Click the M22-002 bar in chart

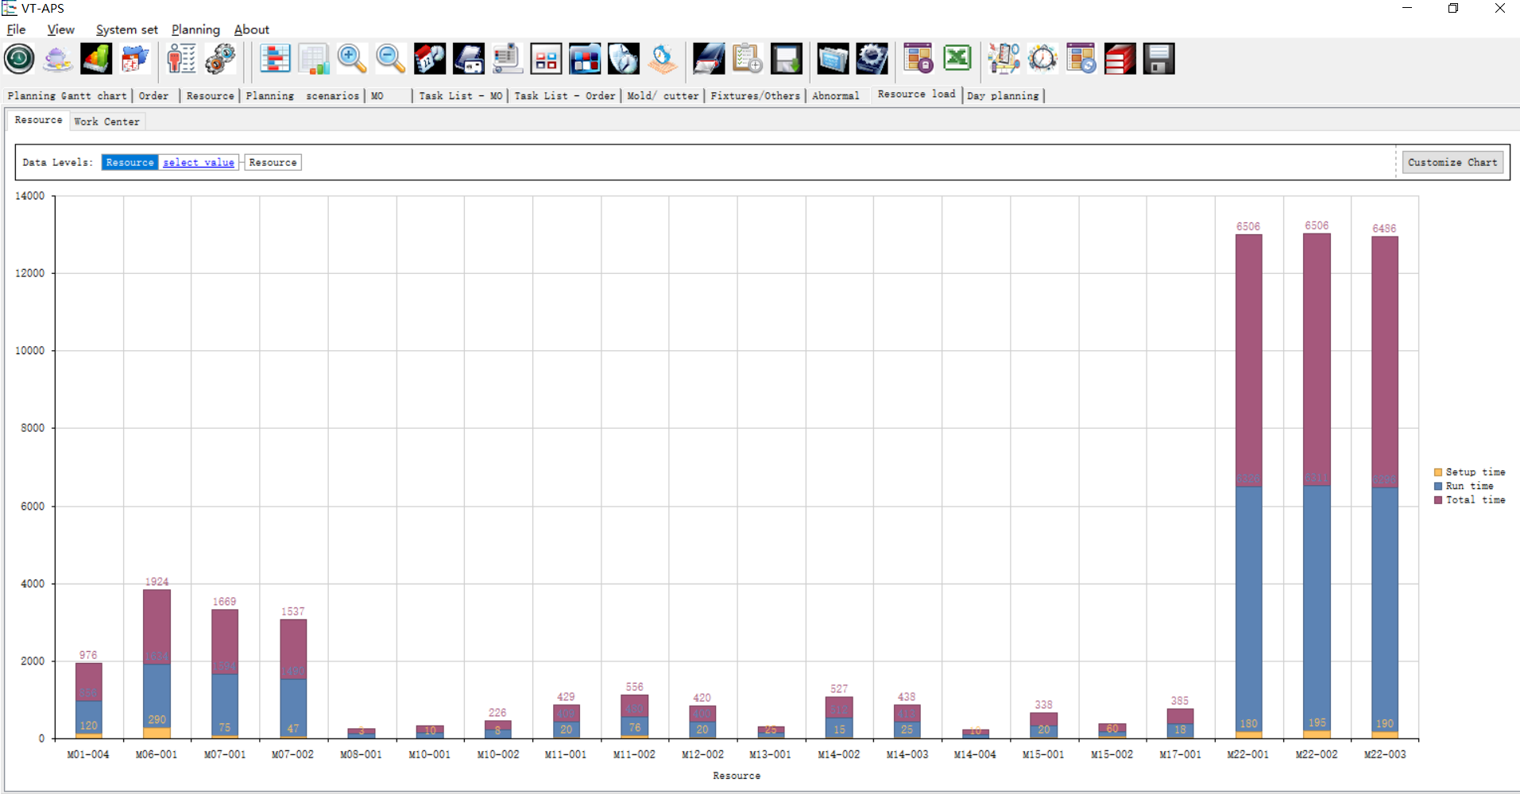click(x=1317, y=486)
